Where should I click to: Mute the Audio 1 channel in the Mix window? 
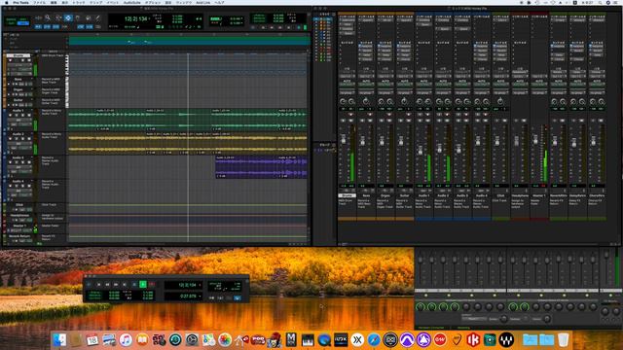428,121
